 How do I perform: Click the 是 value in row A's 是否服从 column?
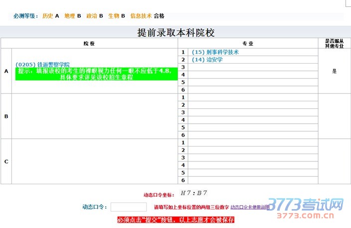(334, 71)
